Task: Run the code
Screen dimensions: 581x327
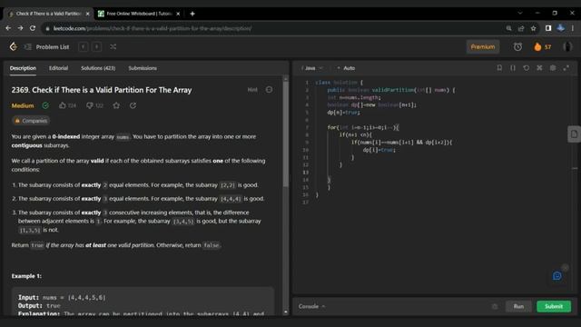Action: (x=518, y=306)
